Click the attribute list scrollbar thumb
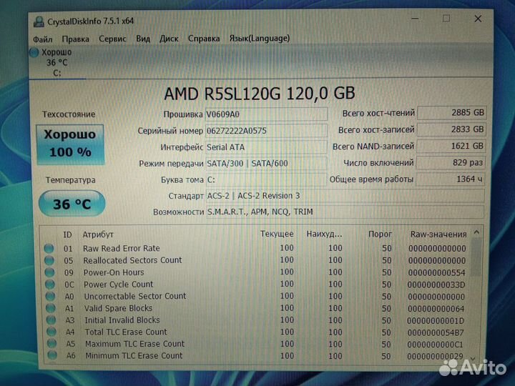Image resolution: width=515 pixels, height=386 pixels. pos(476,257)
